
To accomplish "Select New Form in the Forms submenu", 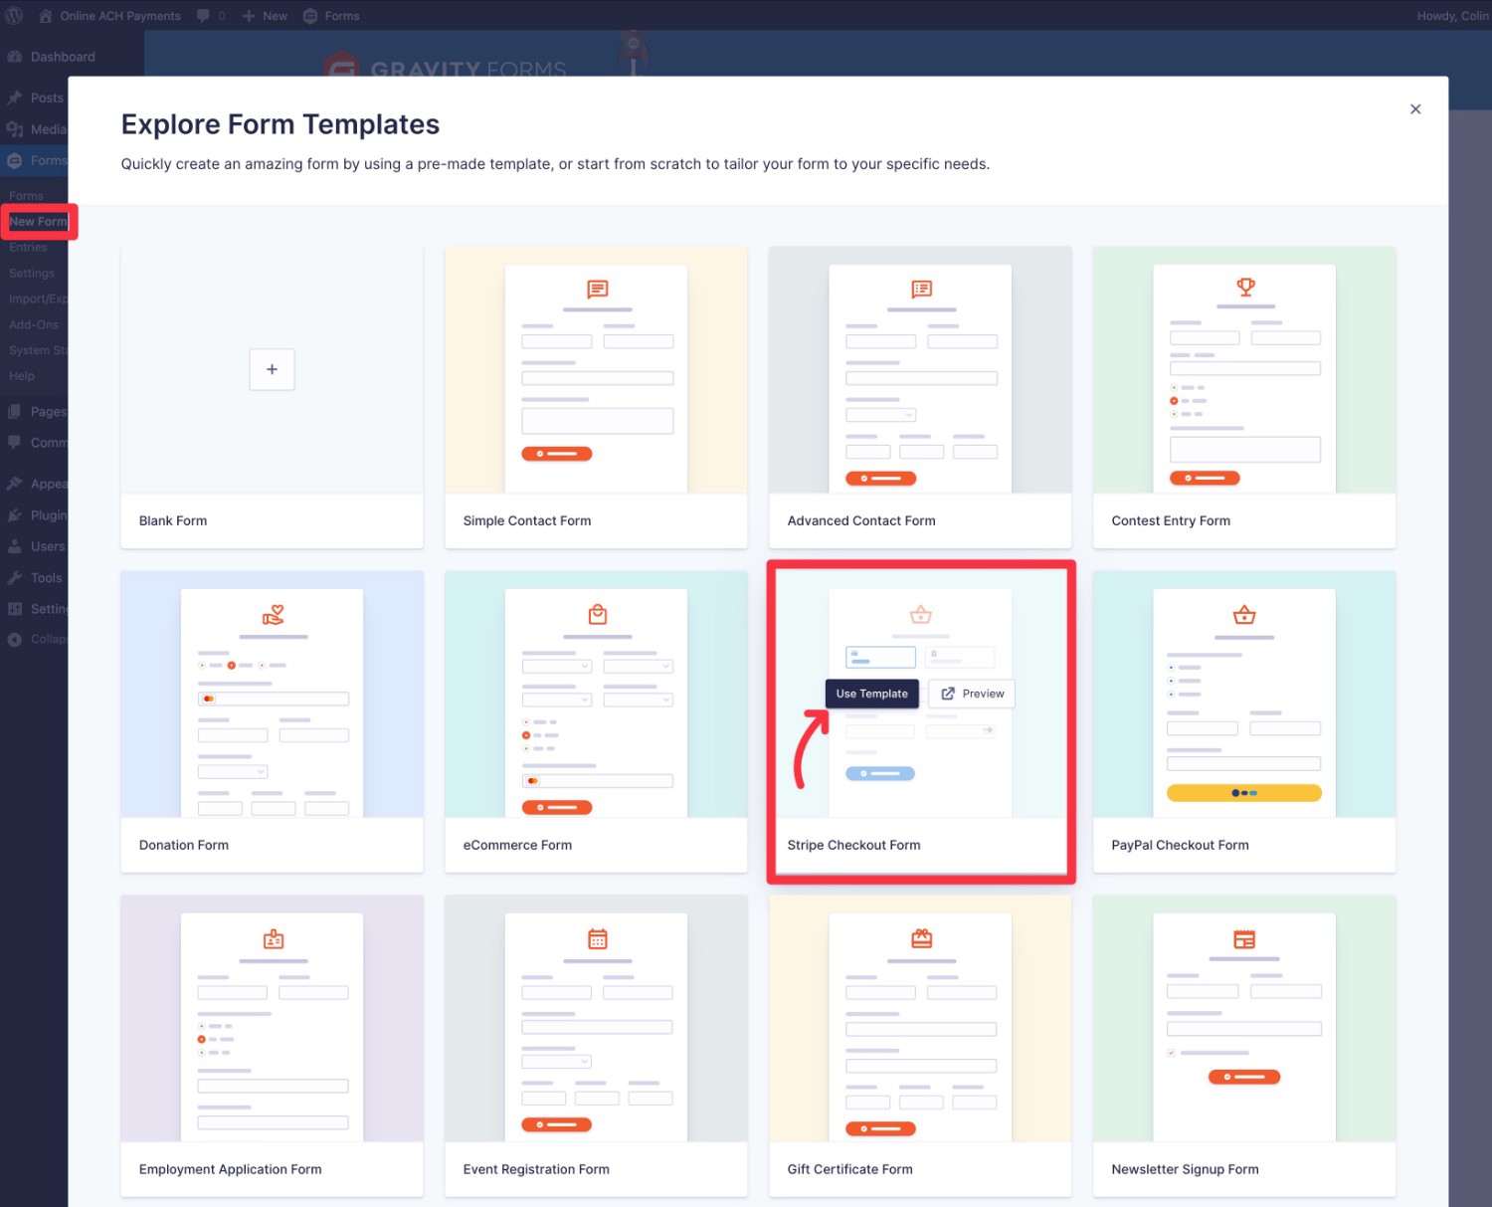I will pyautogui.click(x=38, y=221).
